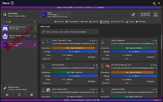The height and width of the screenshot is (102, 163).
Task: Open app settings gear in sidebar
Action: [x=32, y=95]
